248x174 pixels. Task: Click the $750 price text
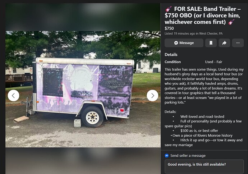pyautogui.click(x=169, y=28)
